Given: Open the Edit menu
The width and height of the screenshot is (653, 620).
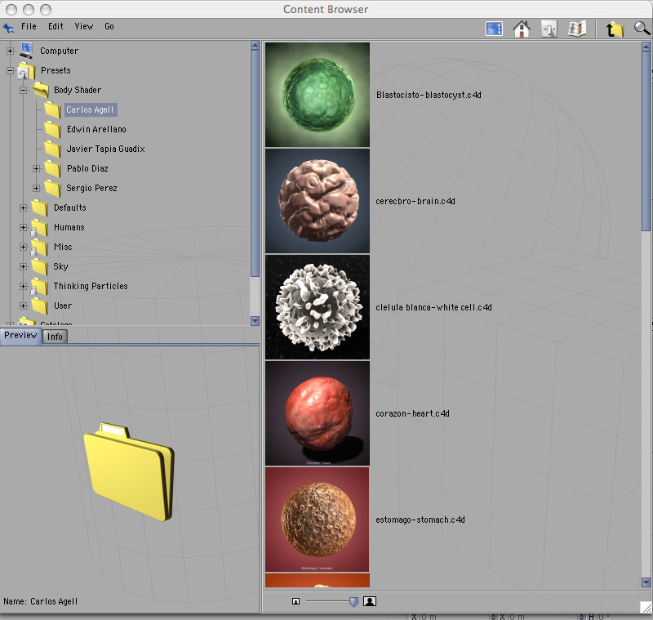Looking at the screenshot, I should pyautogui.click(x=56, y=27).
